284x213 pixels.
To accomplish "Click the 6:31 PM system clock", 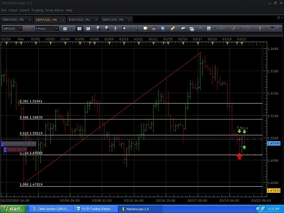I will [274, 209].
